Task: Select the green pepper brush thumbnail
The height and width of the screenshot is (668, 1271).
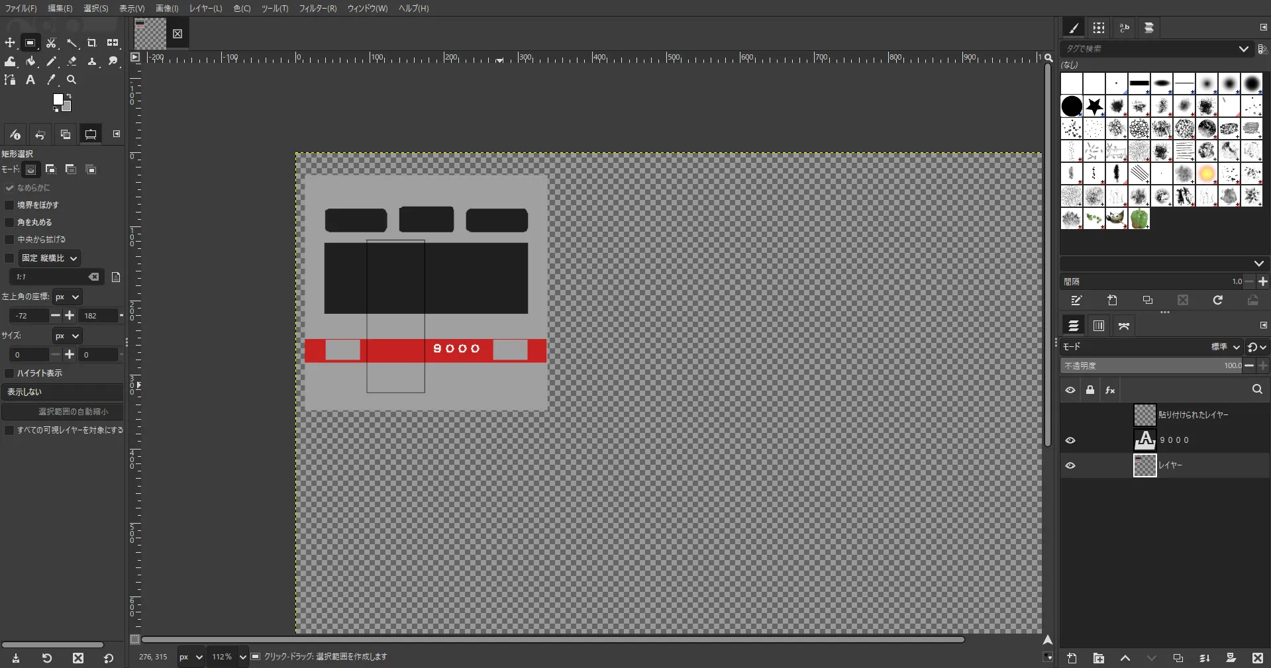Action: tap(1139, 219)
